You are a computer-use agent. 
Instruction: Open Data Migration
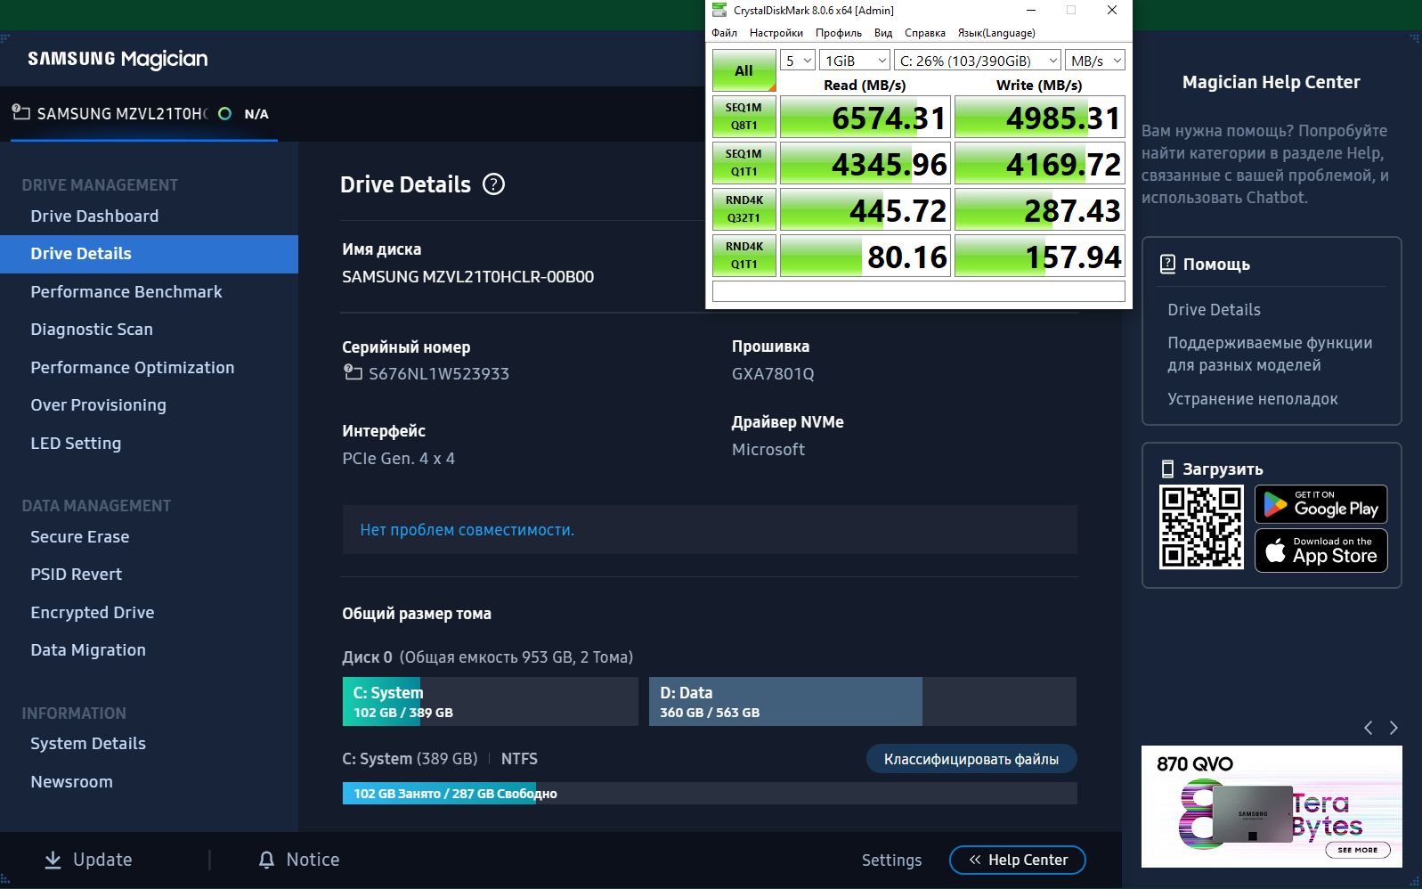pyautogui.click(x=88, y=649)
